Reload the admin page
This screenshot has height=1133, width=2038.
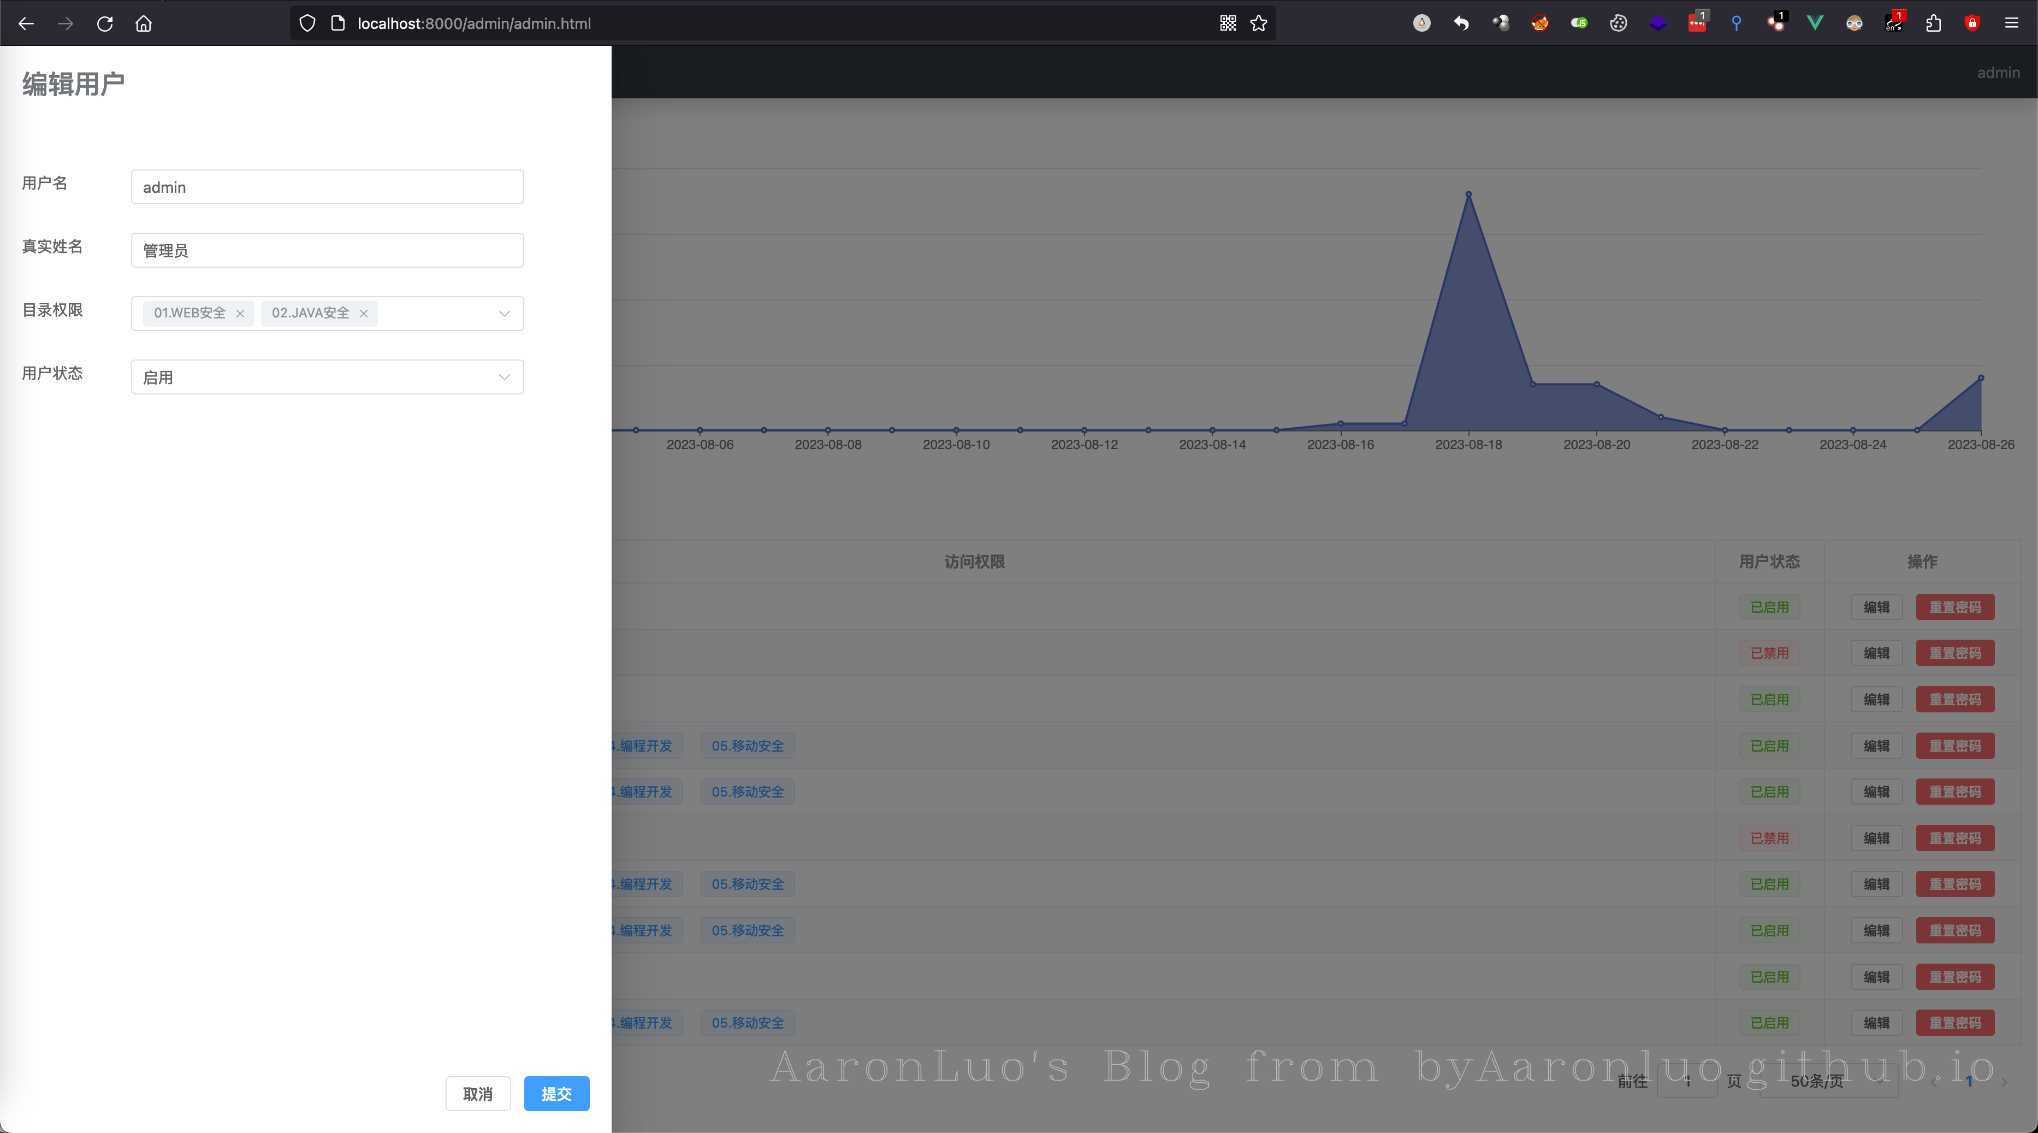click(104, 23)
